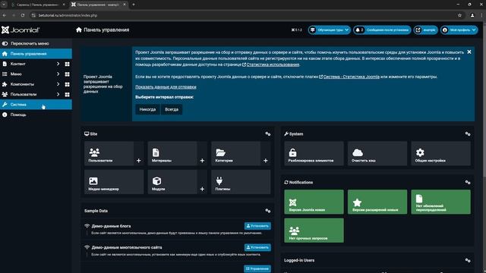Screen dimensions: 486x273
Task: Open the Модули tile
Action: coord(172,182)
